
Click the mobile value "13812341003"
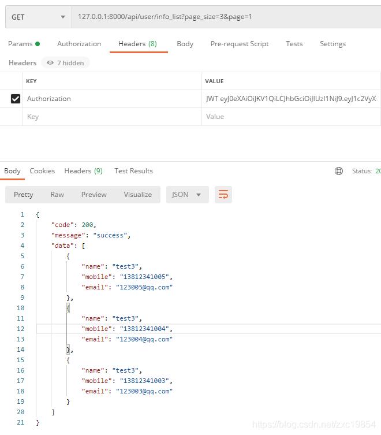tap(144, 381)
